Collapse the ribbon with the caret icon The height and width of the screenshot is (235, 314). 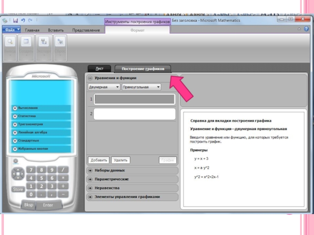click(299, 29)
